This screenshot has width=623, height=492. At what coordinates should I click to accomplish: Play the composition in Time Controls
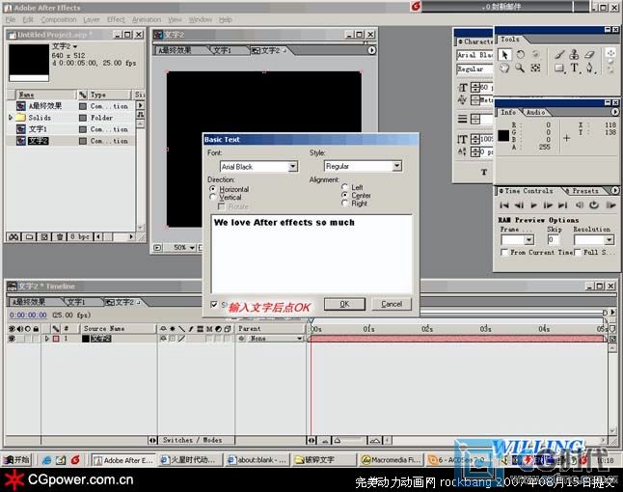click(x=533, y=205)
